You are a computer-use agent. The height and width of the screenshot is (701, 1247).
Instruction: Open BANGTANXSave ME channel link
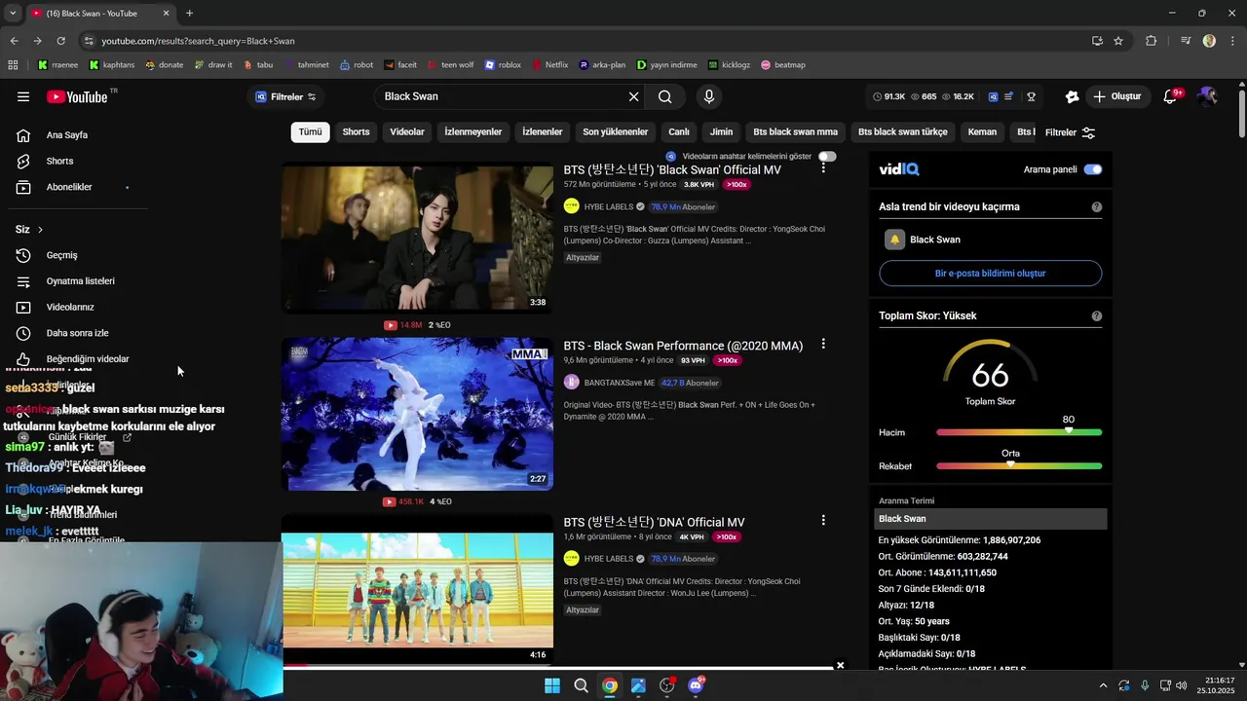tap(619, 383)
